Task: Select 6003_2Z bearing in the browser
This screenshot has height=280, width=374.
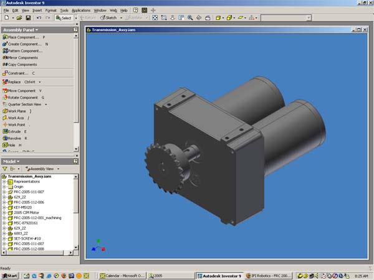Action: click(x=21, y=233)
